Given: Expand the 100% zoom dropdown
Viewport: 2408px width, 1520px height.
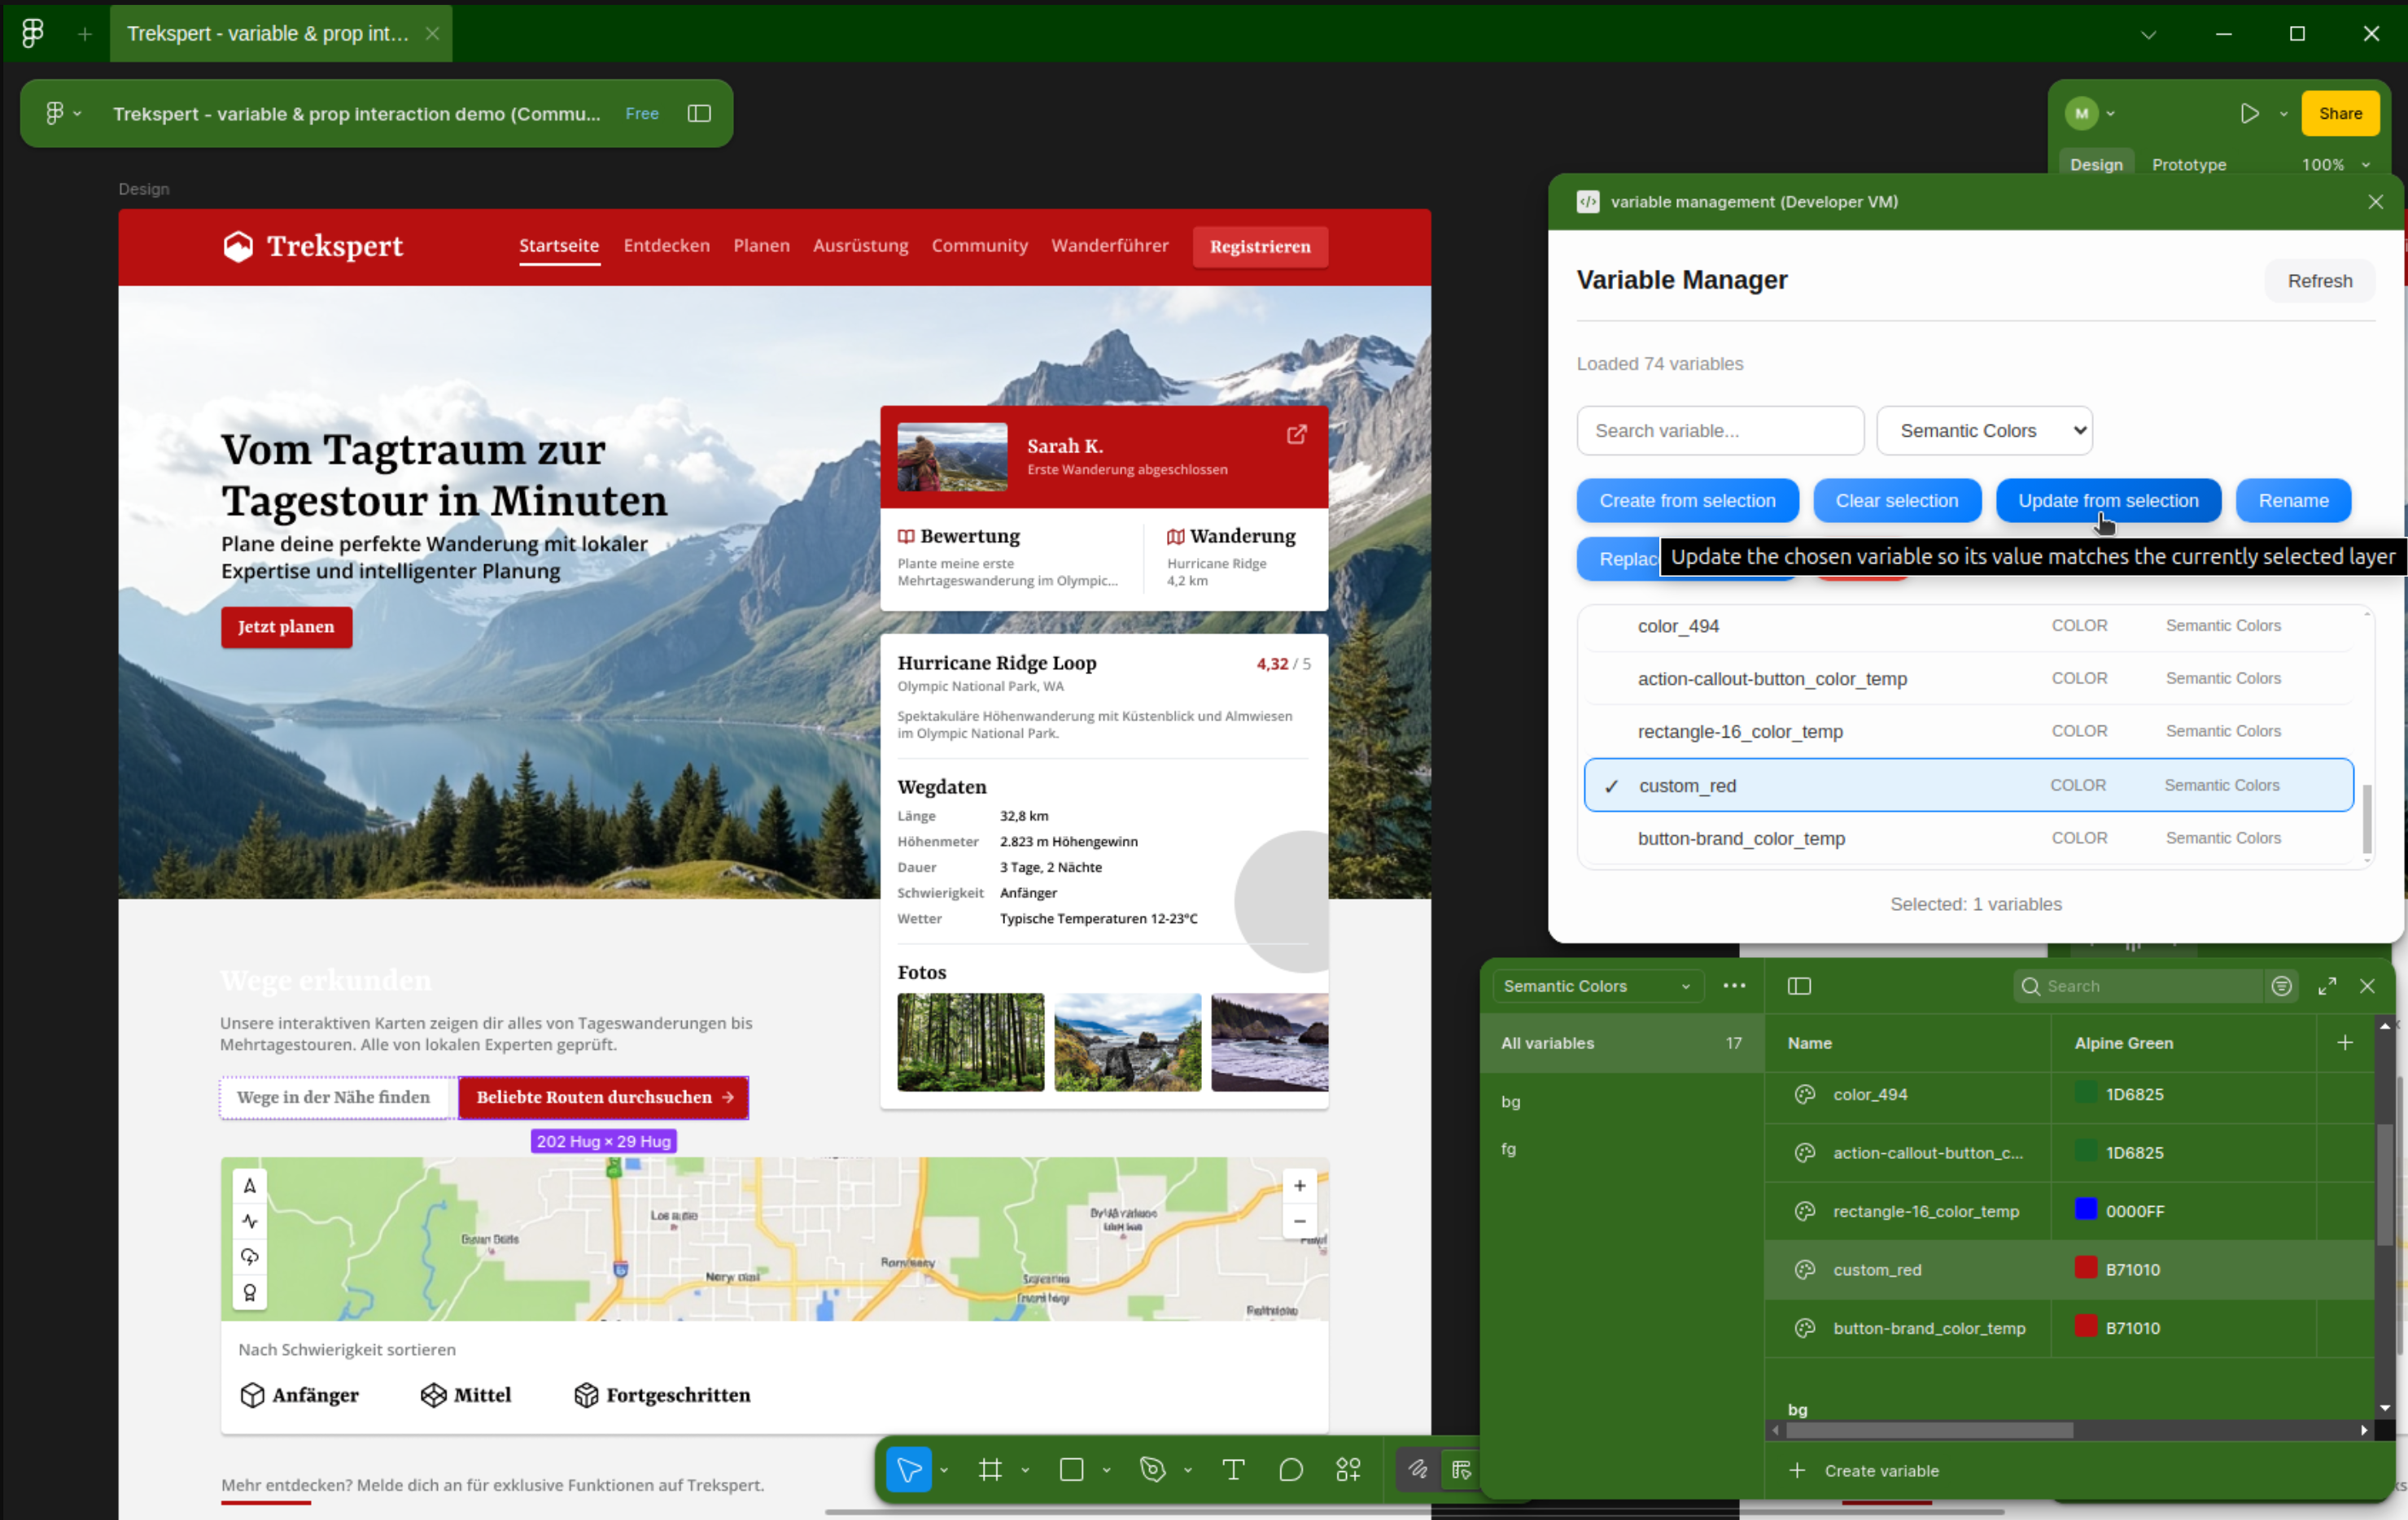Looking at the screenshot, I should pyautogui.click(x=2366, y=165).
